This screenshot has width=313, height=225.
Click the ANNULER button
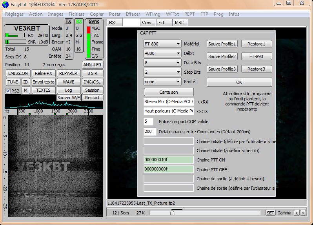point(93,65)
